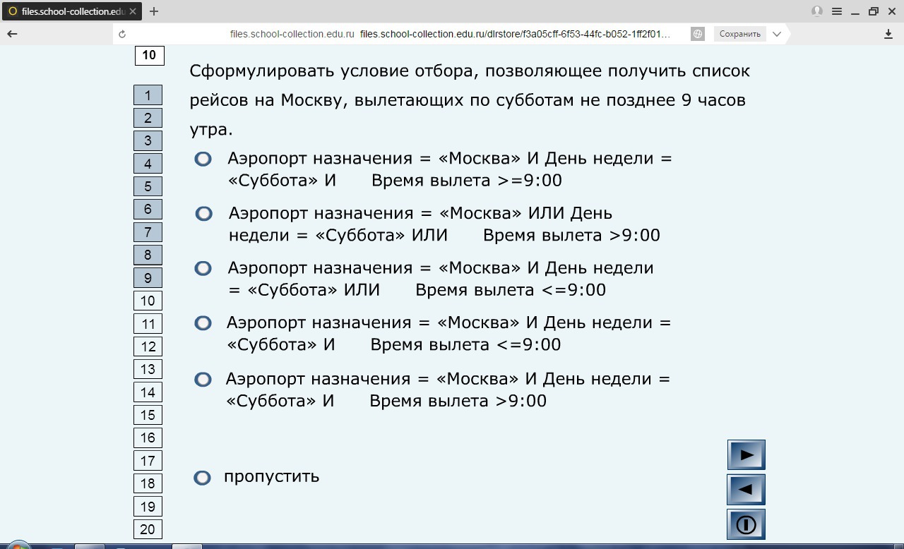Select answer with И Время вылета <=9:00

[x=203, y=322]
